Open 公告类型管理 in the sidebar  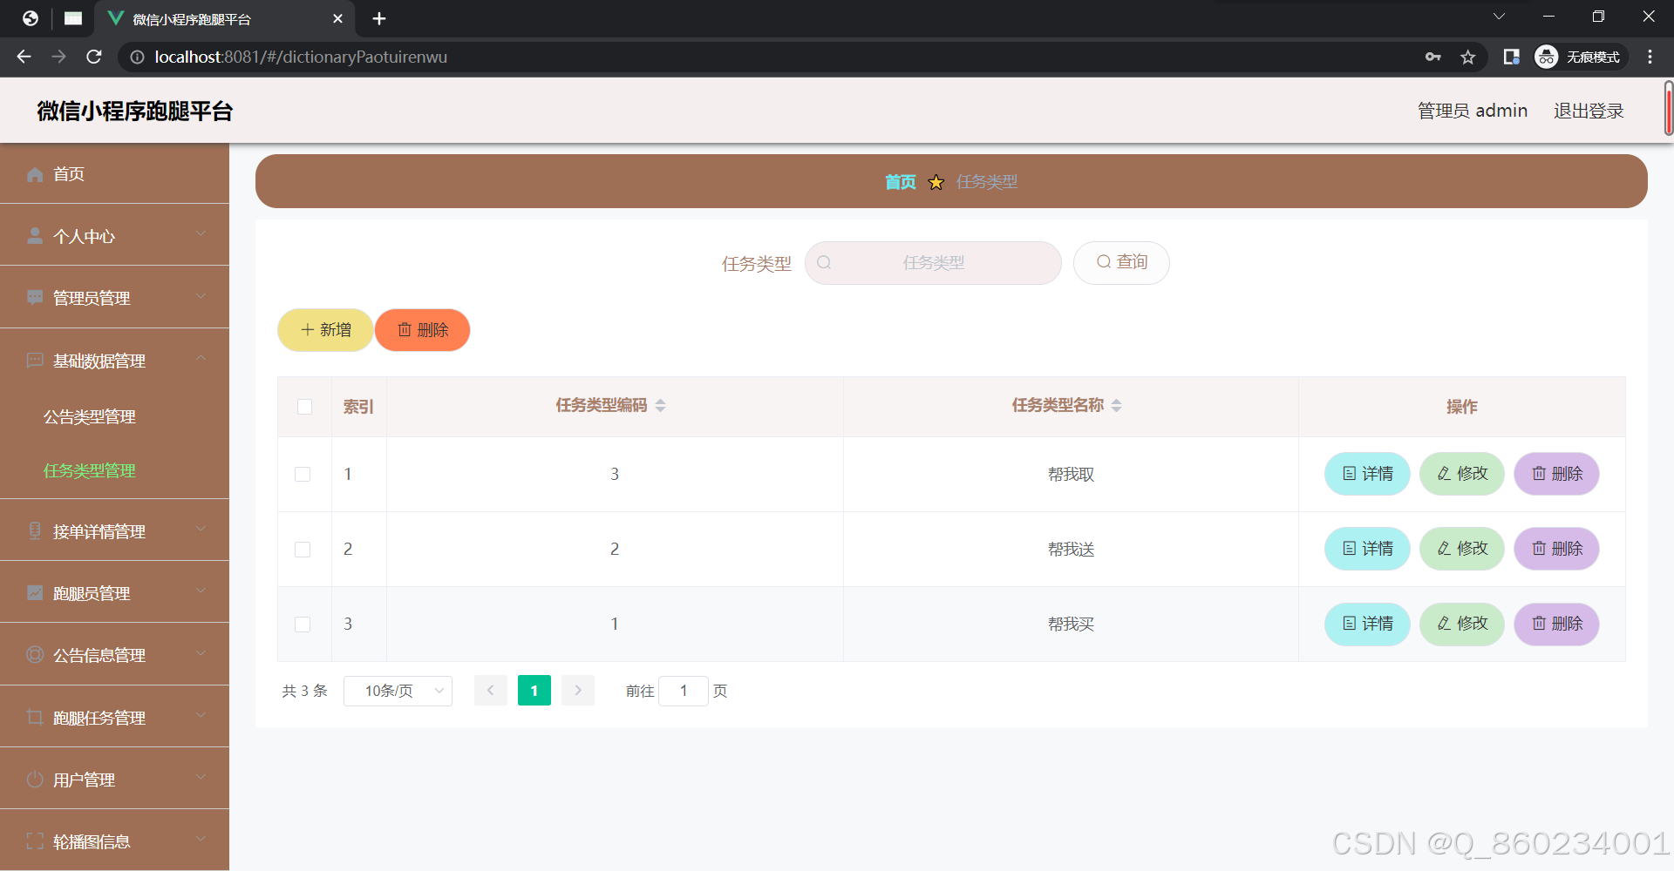click(90, 417)
